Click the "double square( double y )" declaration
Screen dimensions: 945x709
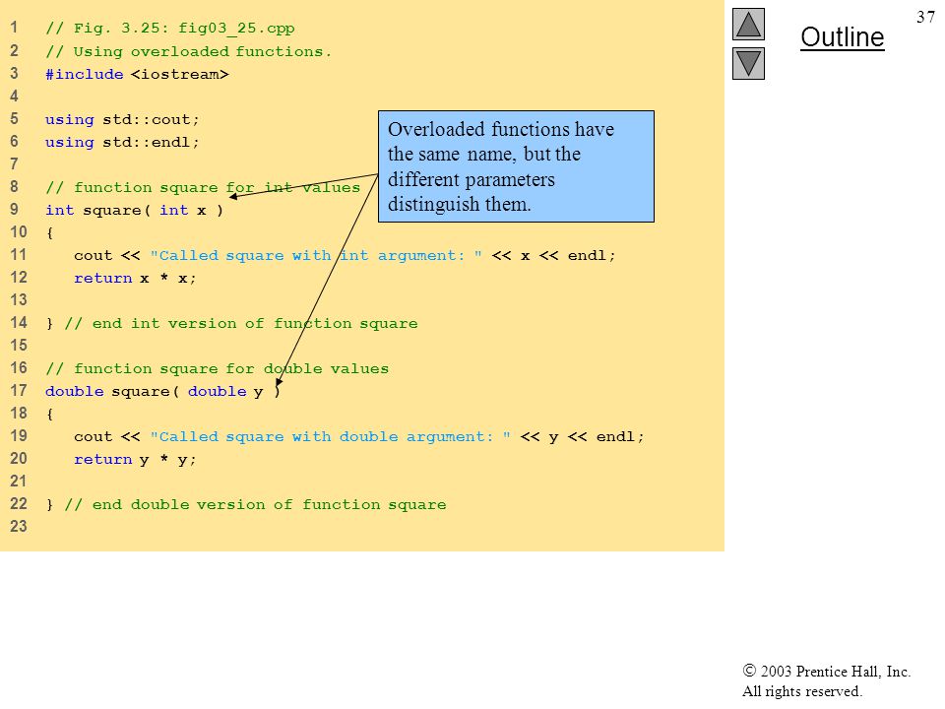[163, 391]
